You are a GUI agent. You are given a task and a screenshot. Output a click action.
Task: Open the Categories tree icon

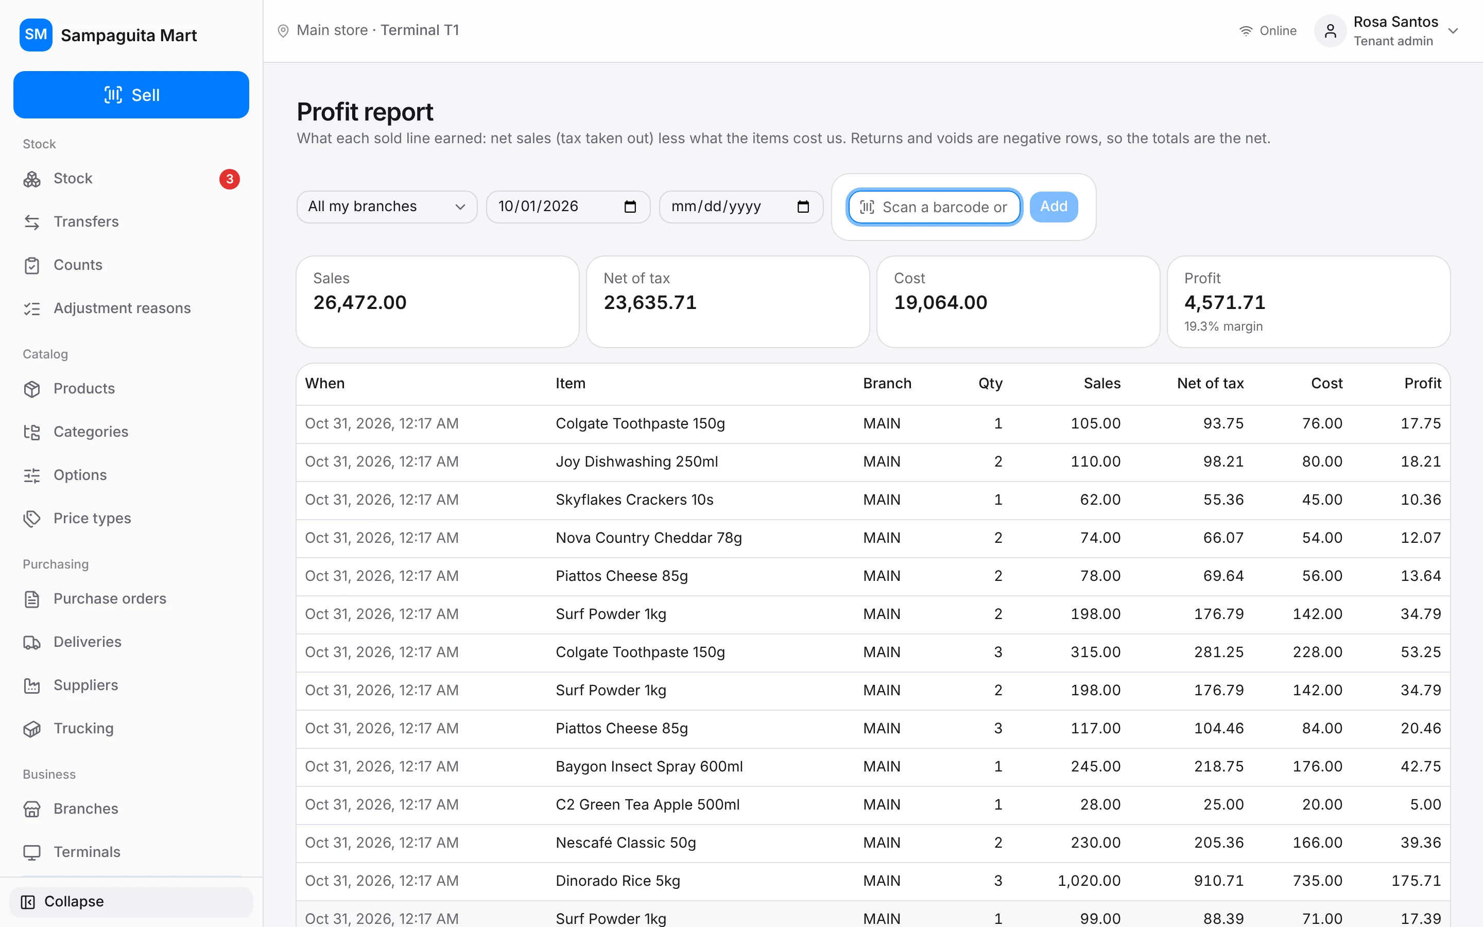coord(32,432)
